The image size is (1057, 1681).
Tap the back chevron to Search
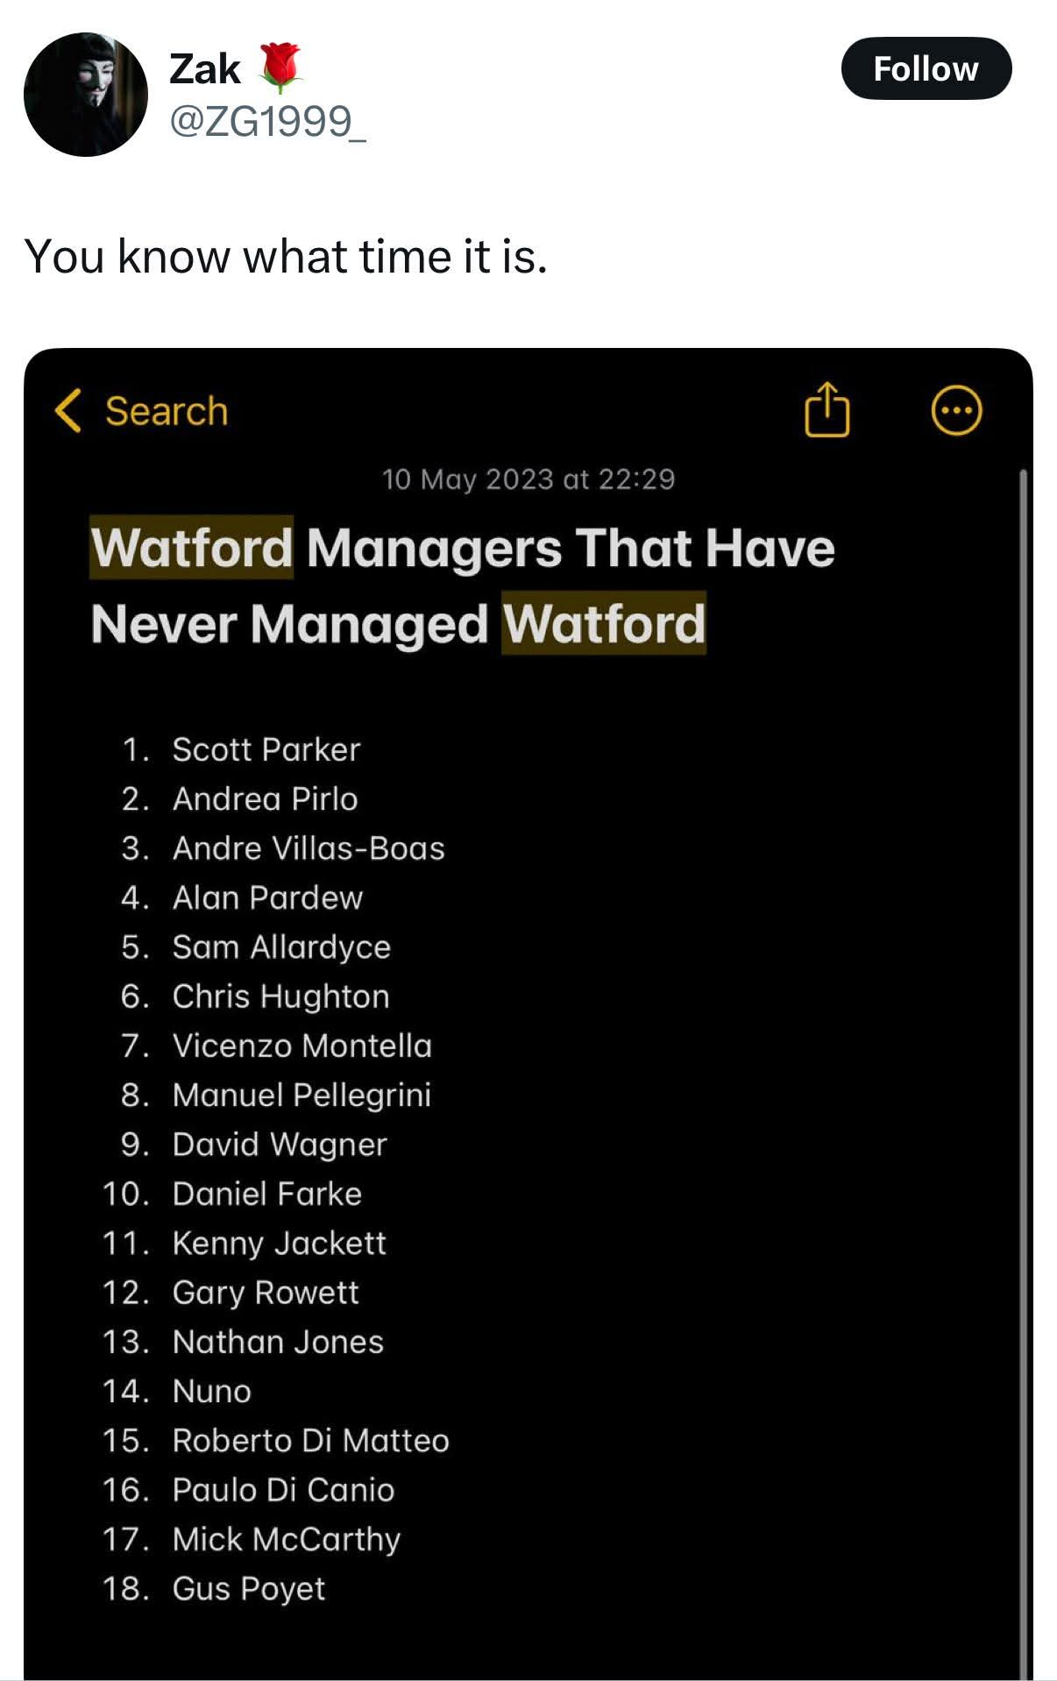tap(67, 410)
